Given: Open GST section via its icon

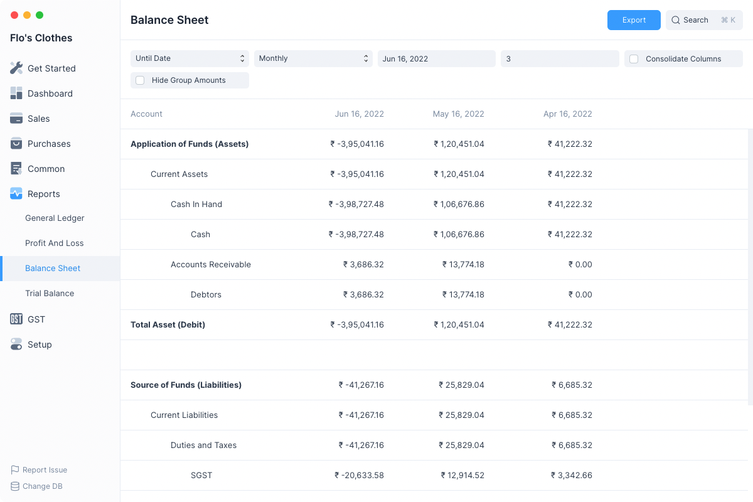Looking at the screenshot, I should [16, 319].
